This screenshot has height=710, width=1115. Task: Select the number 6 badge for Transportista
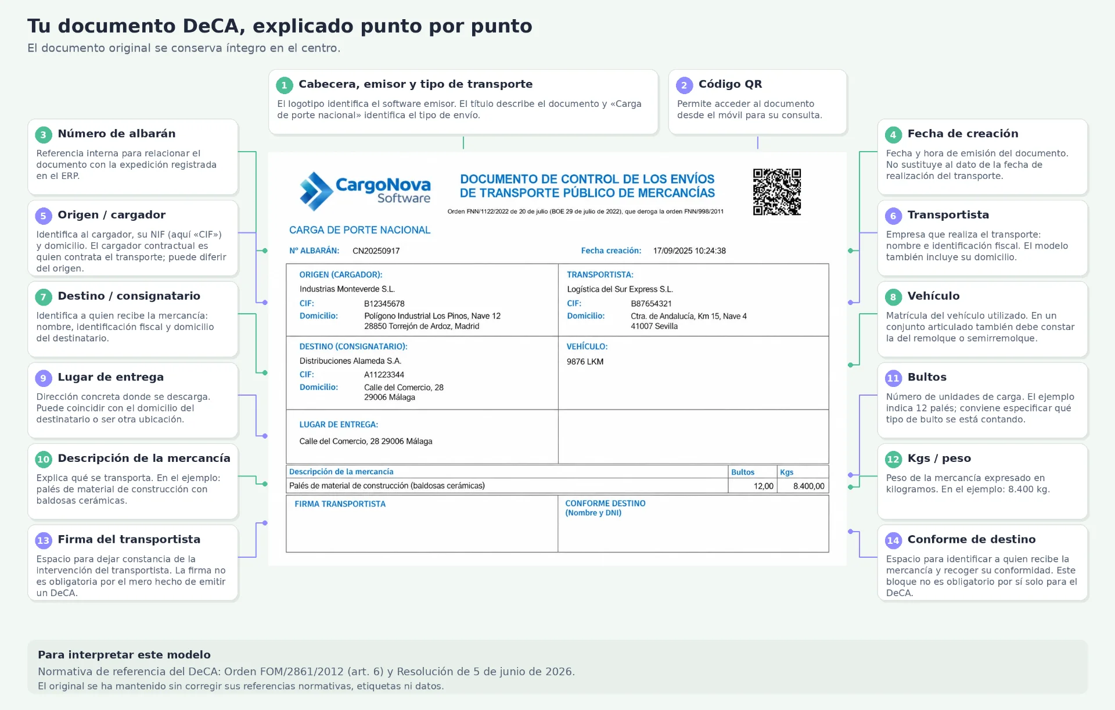click(x=893, y=216)
